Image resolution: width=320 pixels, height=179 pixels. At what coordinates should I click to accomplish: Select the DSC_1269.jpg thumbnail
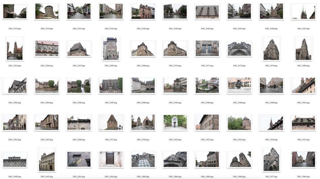[143, 48]
